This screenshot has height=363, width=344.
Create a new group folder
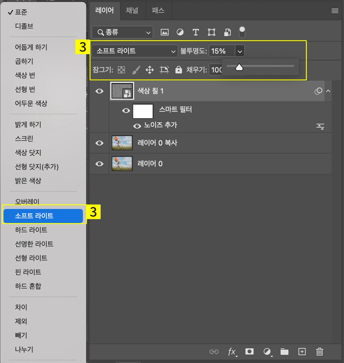click(x=284, y=352)
